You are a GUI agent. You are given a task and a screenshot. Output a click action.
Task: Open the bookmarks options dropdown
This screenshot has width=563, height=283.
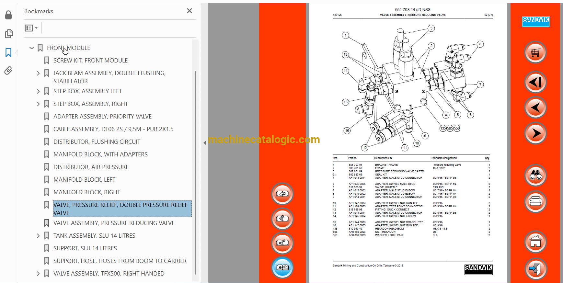click(31, 28)
